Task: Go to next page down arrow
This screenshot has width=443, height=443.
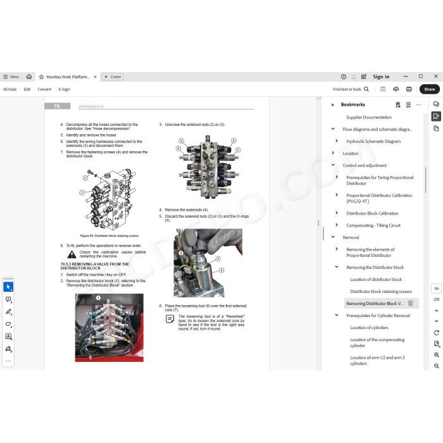Action: 436,321
